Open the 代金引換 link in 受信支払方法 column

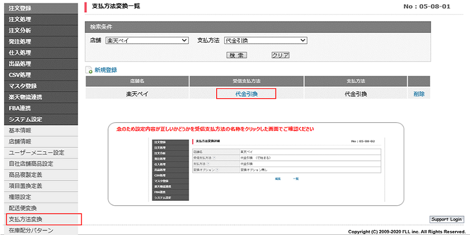(246, 93)
